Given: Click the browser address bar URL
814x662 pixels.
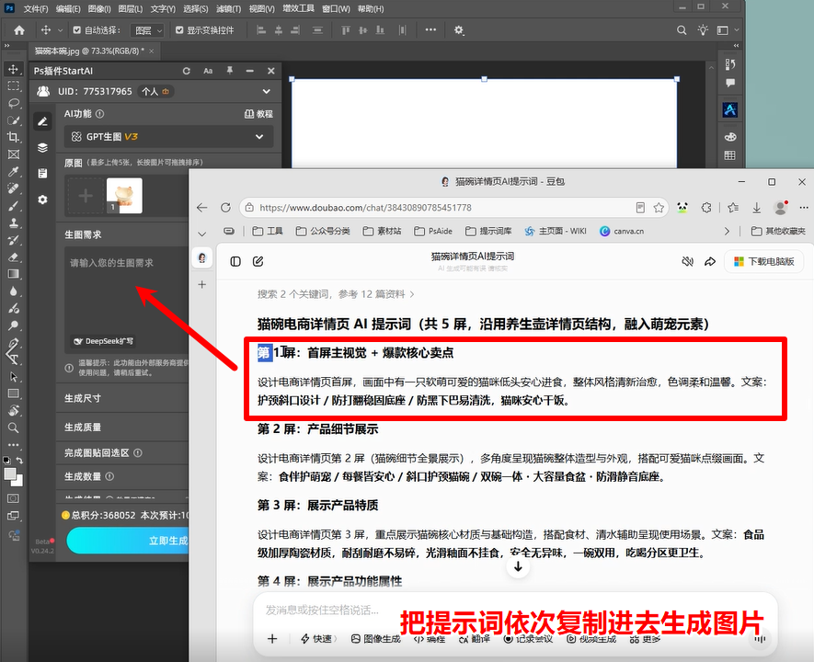Looking at the screenshot, I should (x=365, y=208).
